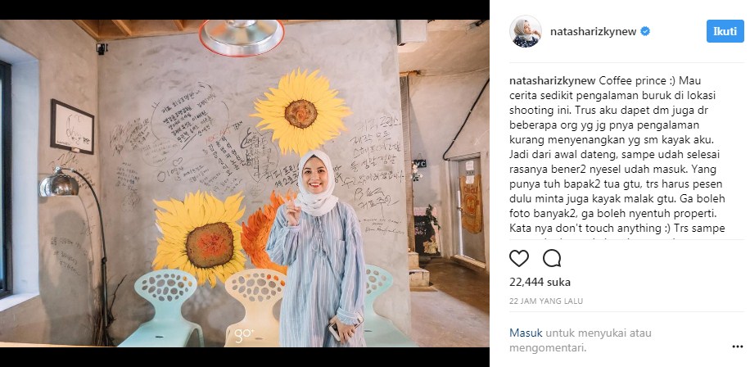The image size is (750, 367).
Task: Click the blue verified badge beside the username
Action: click(x=645, y=32)
